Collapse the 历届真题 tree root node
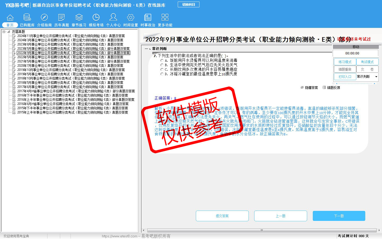The image size is (382, 239). coord(4,32)
